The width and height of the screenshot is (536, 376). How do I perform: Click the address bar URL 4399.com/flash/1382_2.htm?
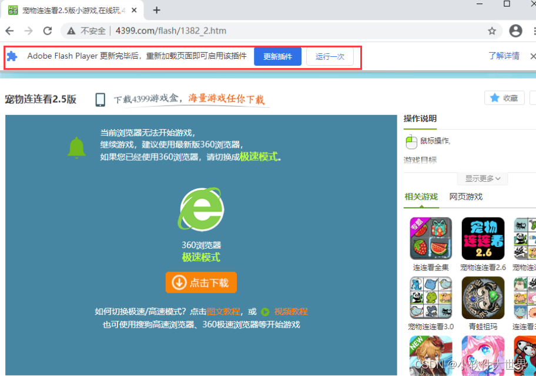pos(171,31)
